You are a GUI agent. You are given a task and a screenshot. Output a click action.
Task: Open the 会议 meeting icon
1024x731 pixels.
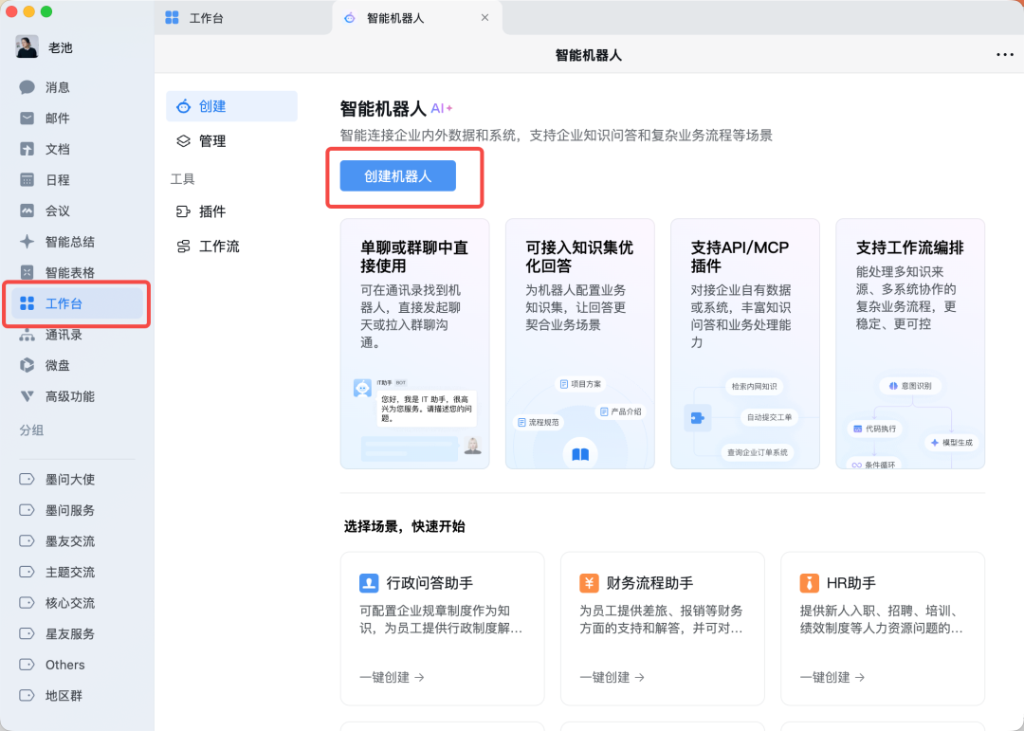[x=27, y=210]
